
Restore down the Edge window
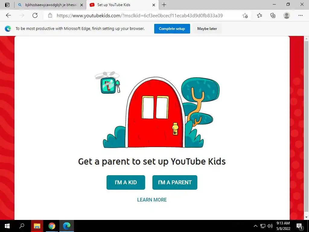coord(288,5)
